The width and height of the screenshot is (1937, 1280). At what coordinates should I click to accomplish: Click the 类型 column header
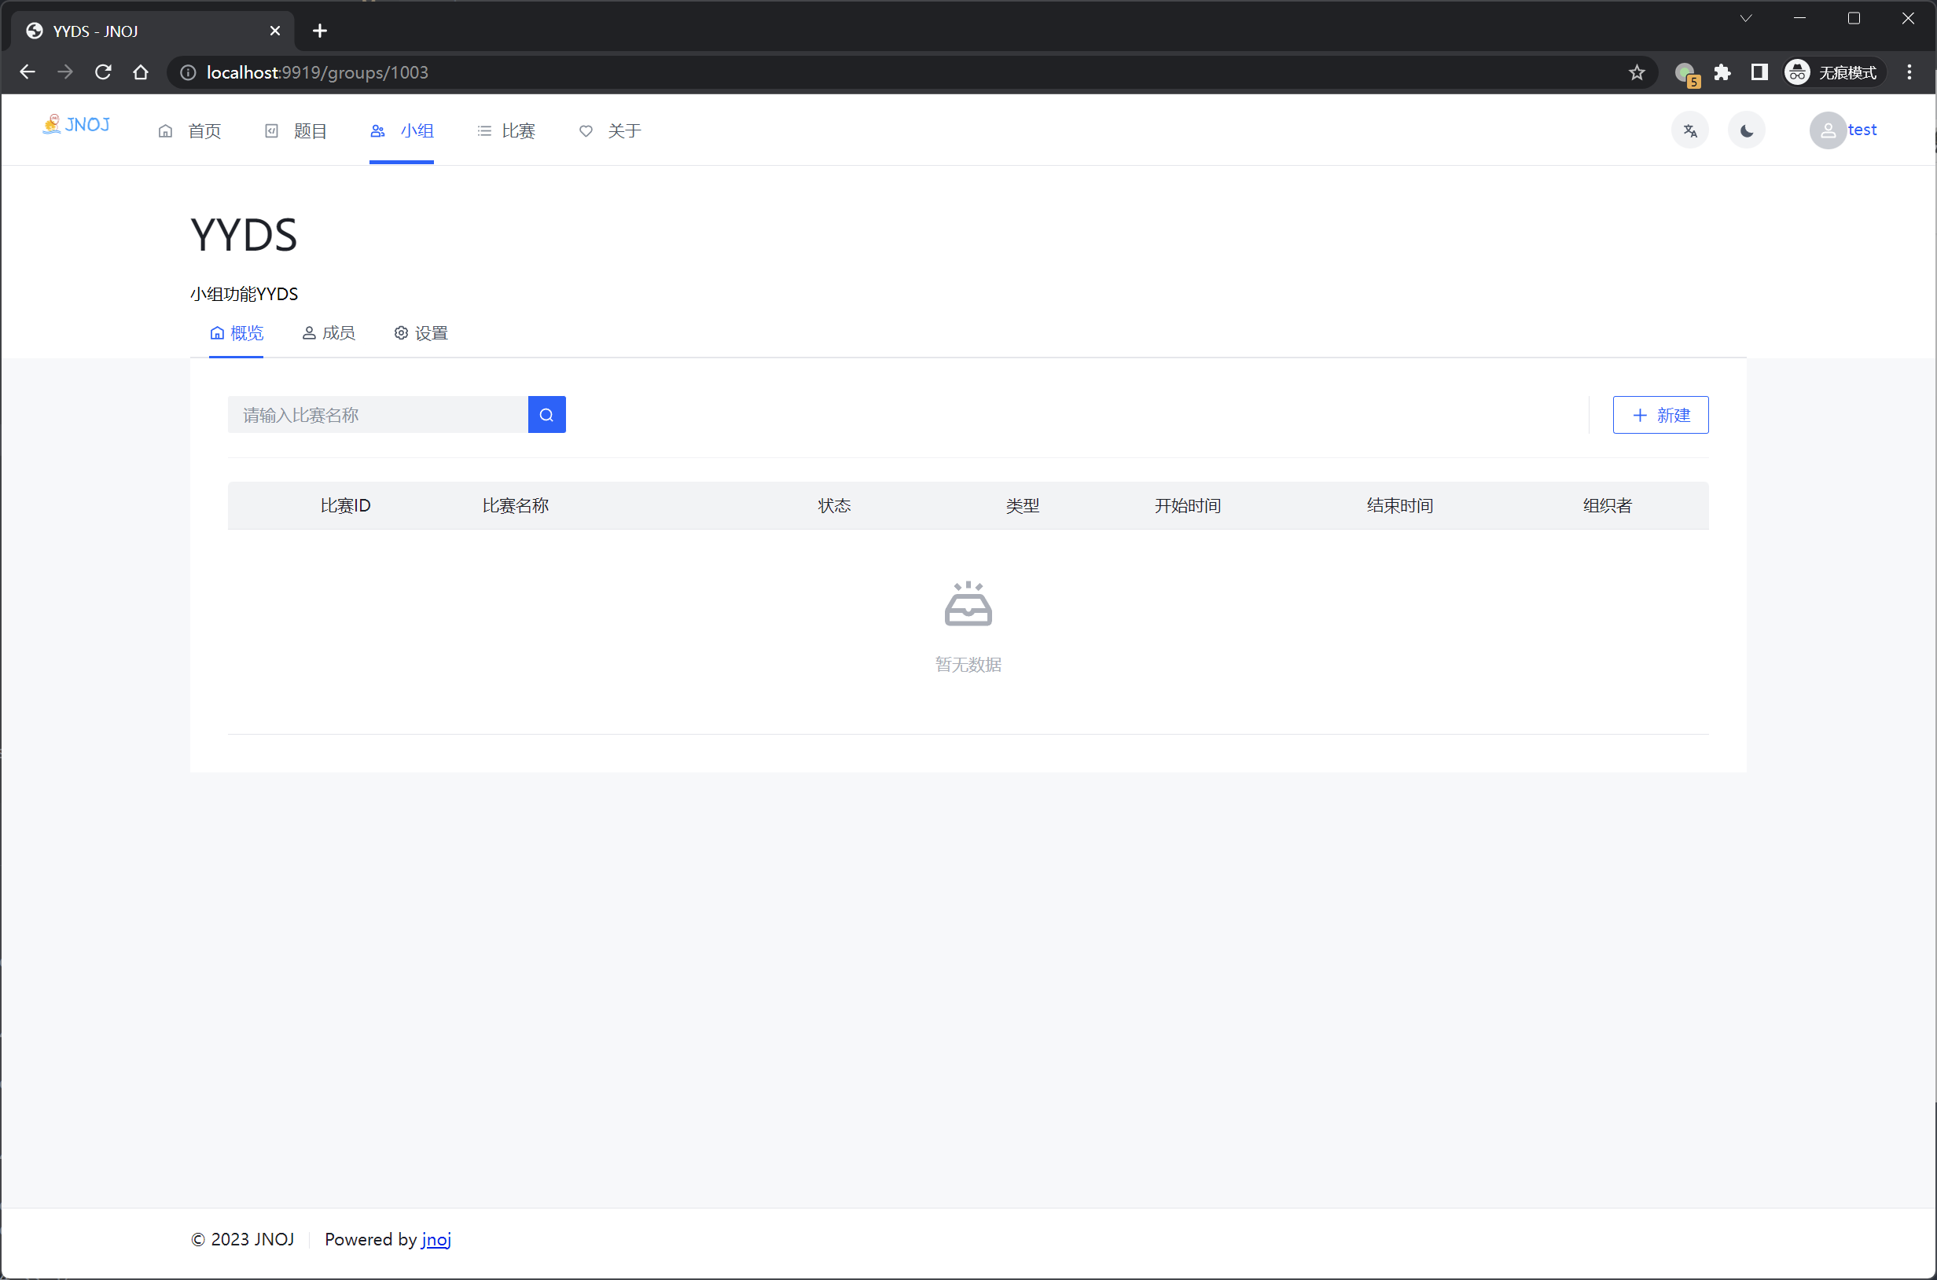(1023, 505)
